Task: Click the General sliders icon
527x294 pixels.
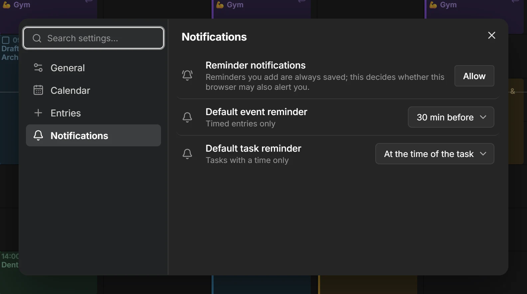Action: coord(38,68)
